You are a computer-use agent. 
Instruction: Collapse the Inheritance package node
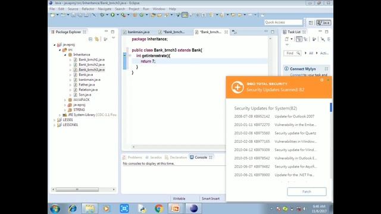[65, 55]
